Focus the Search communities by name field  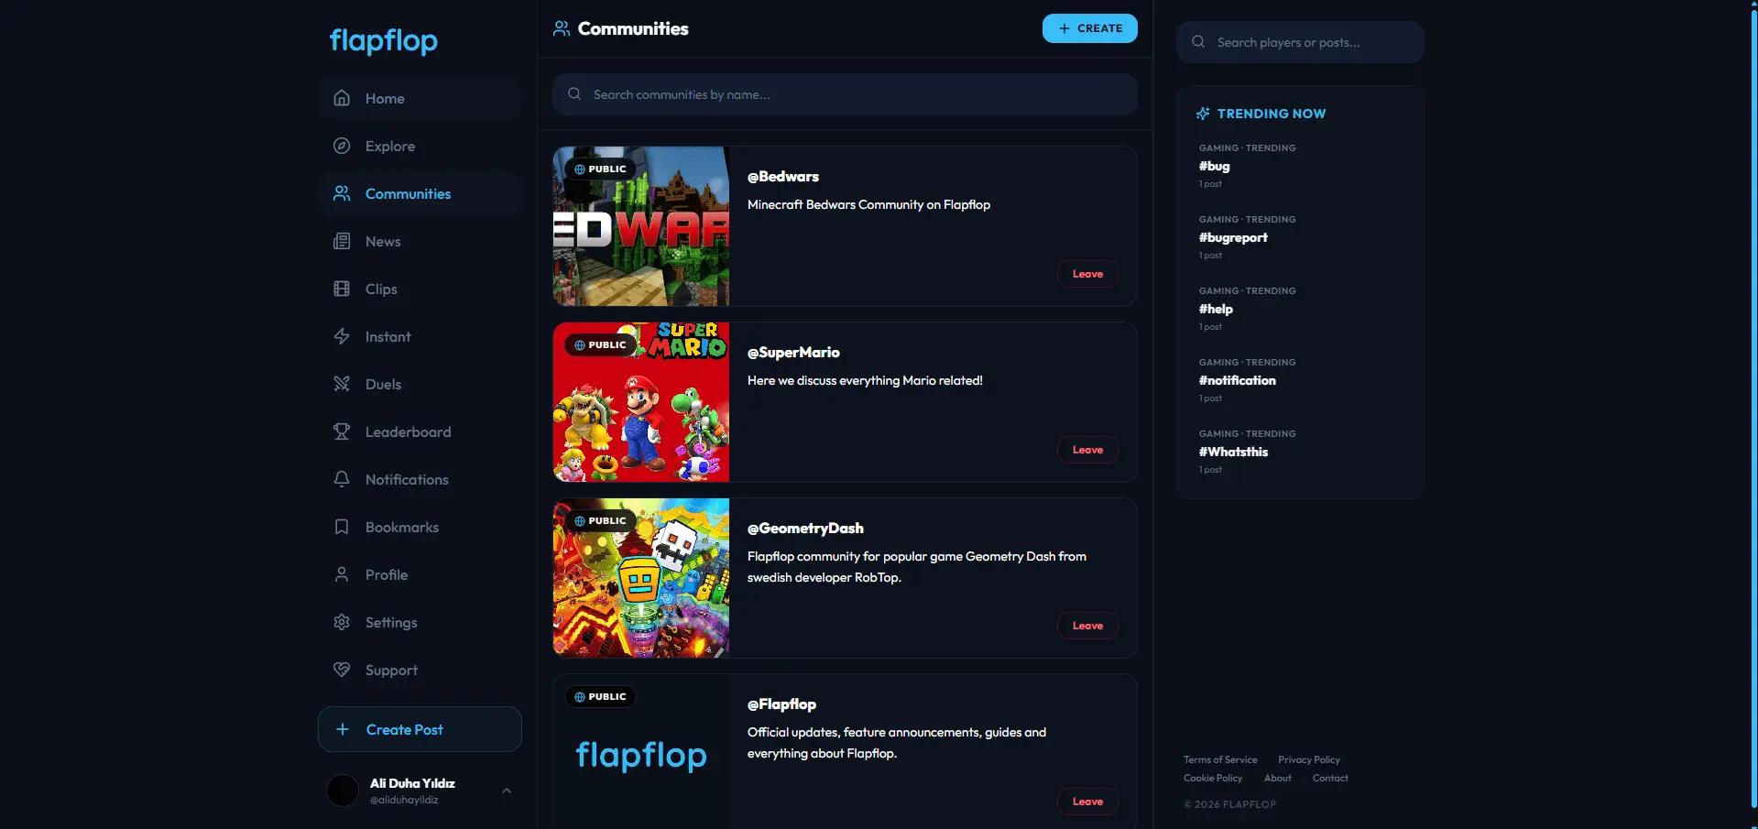pyautogui.click(x=845, y=94)
